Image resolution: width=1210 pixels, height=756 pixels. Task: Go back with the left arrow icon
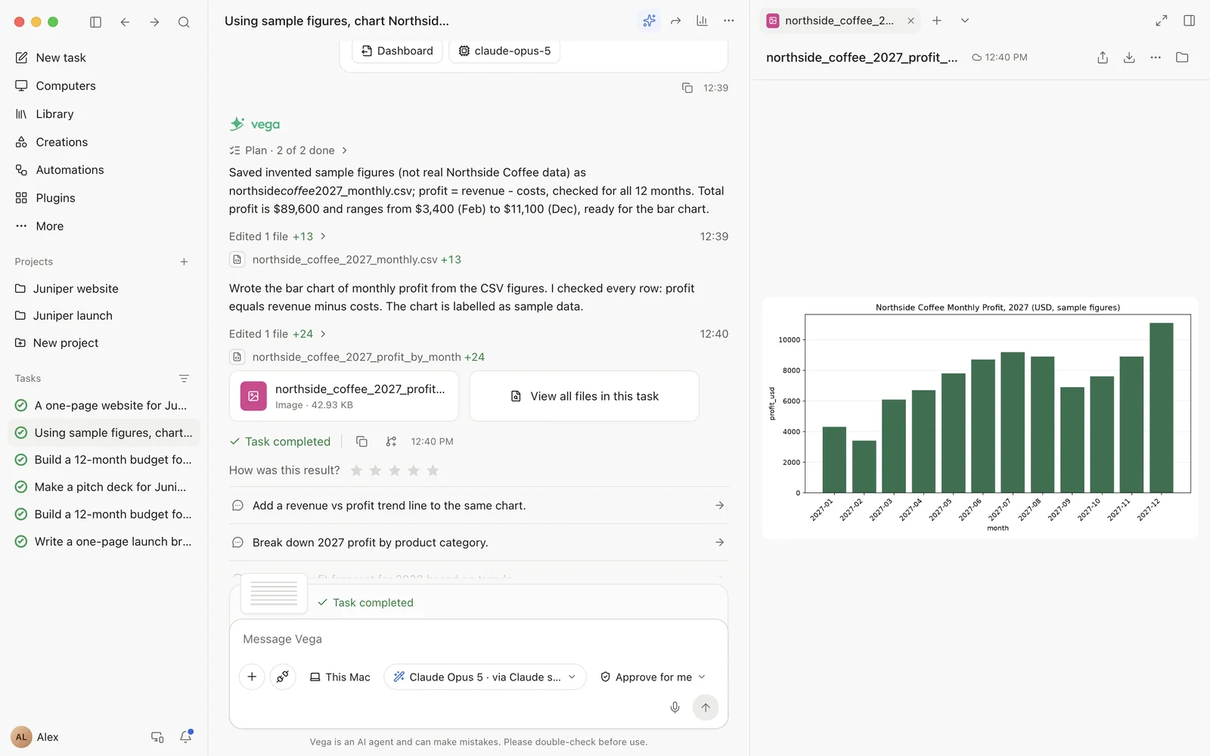[125, 22]
